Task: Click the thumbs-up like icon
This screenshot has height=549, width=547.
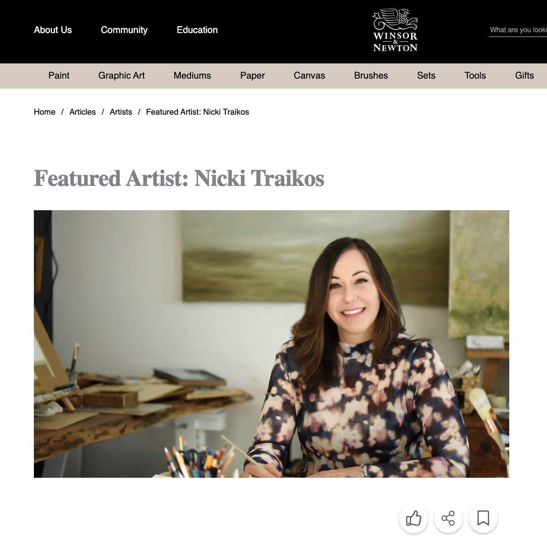Action: [x=414, y=518]
